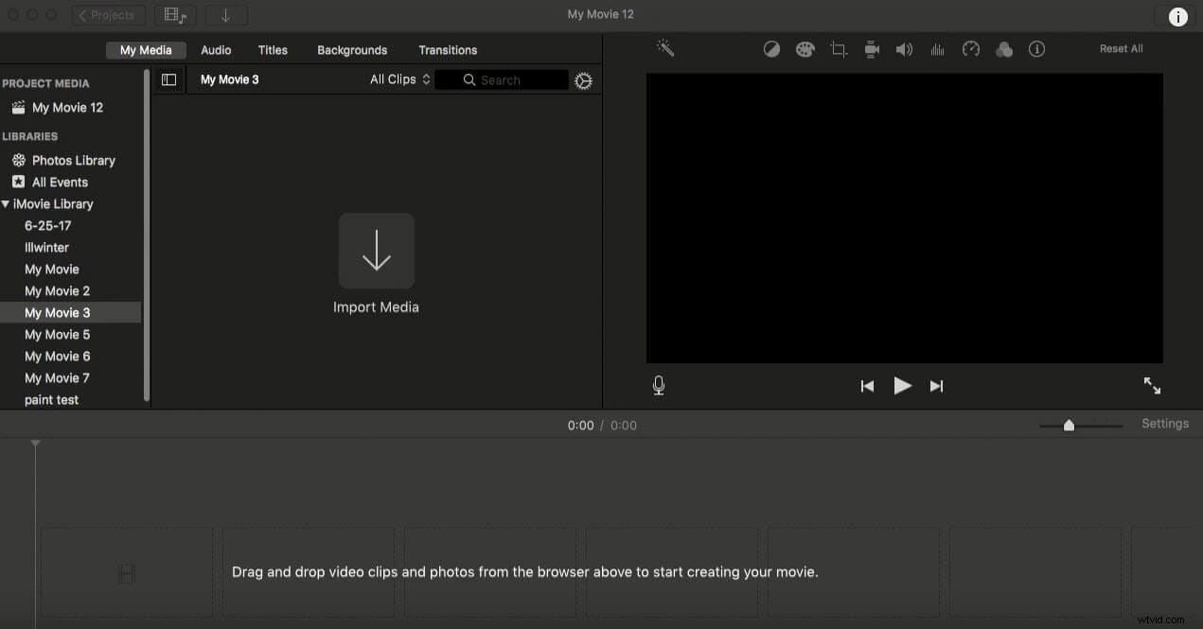Viewport: 1203px width, 629px height.
Task: Click the 0:00 current timecode
Action: point(580,426)
